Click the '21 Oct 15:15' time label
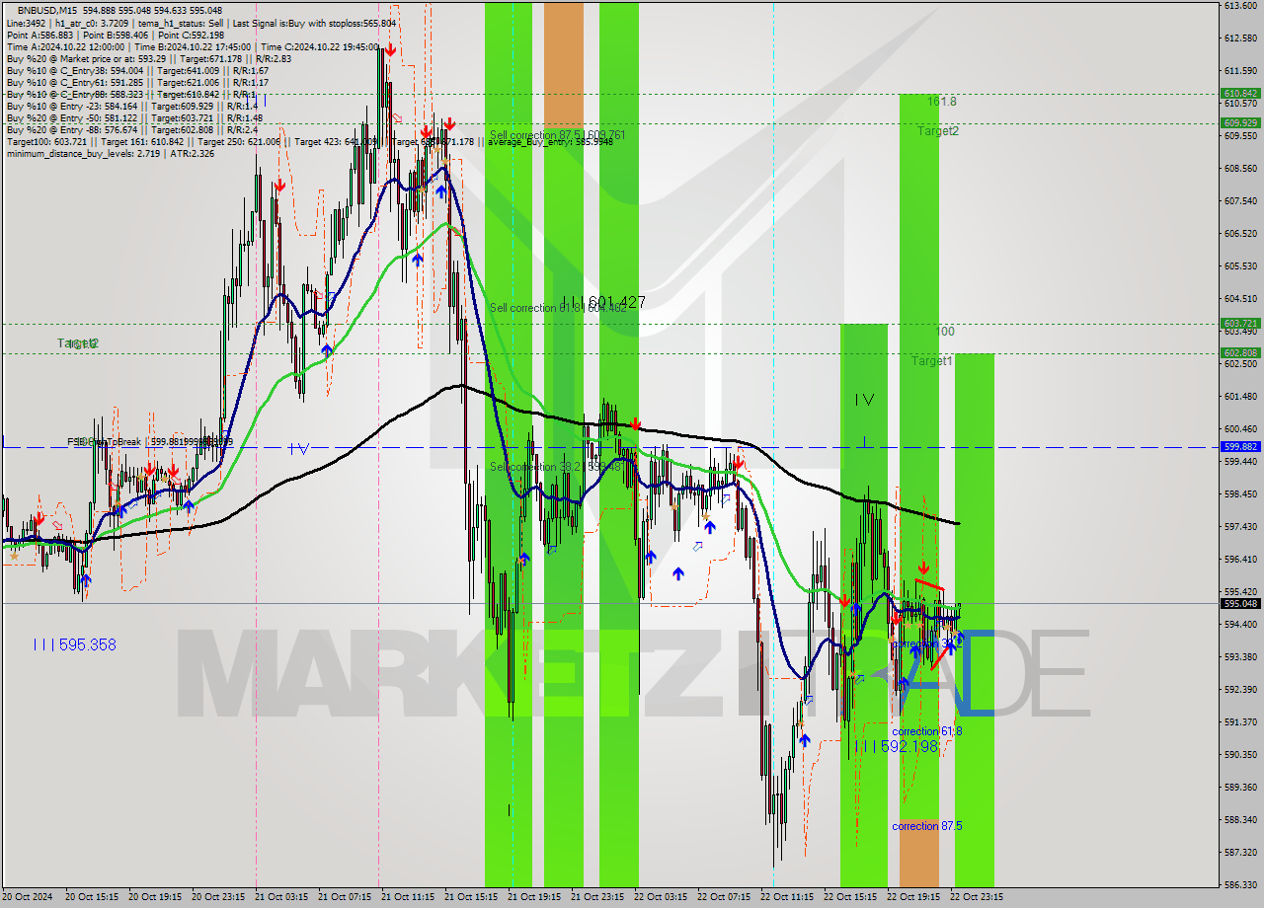The width and height of the screenshot is (1264, 908). coord(470,897)
